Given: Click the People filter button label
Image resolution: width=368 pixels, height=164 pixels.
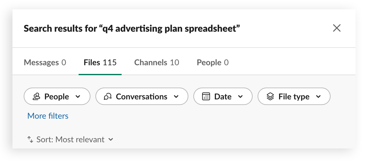Looking at the screenshot, I should pyautogui.click(x=56, y=97).
